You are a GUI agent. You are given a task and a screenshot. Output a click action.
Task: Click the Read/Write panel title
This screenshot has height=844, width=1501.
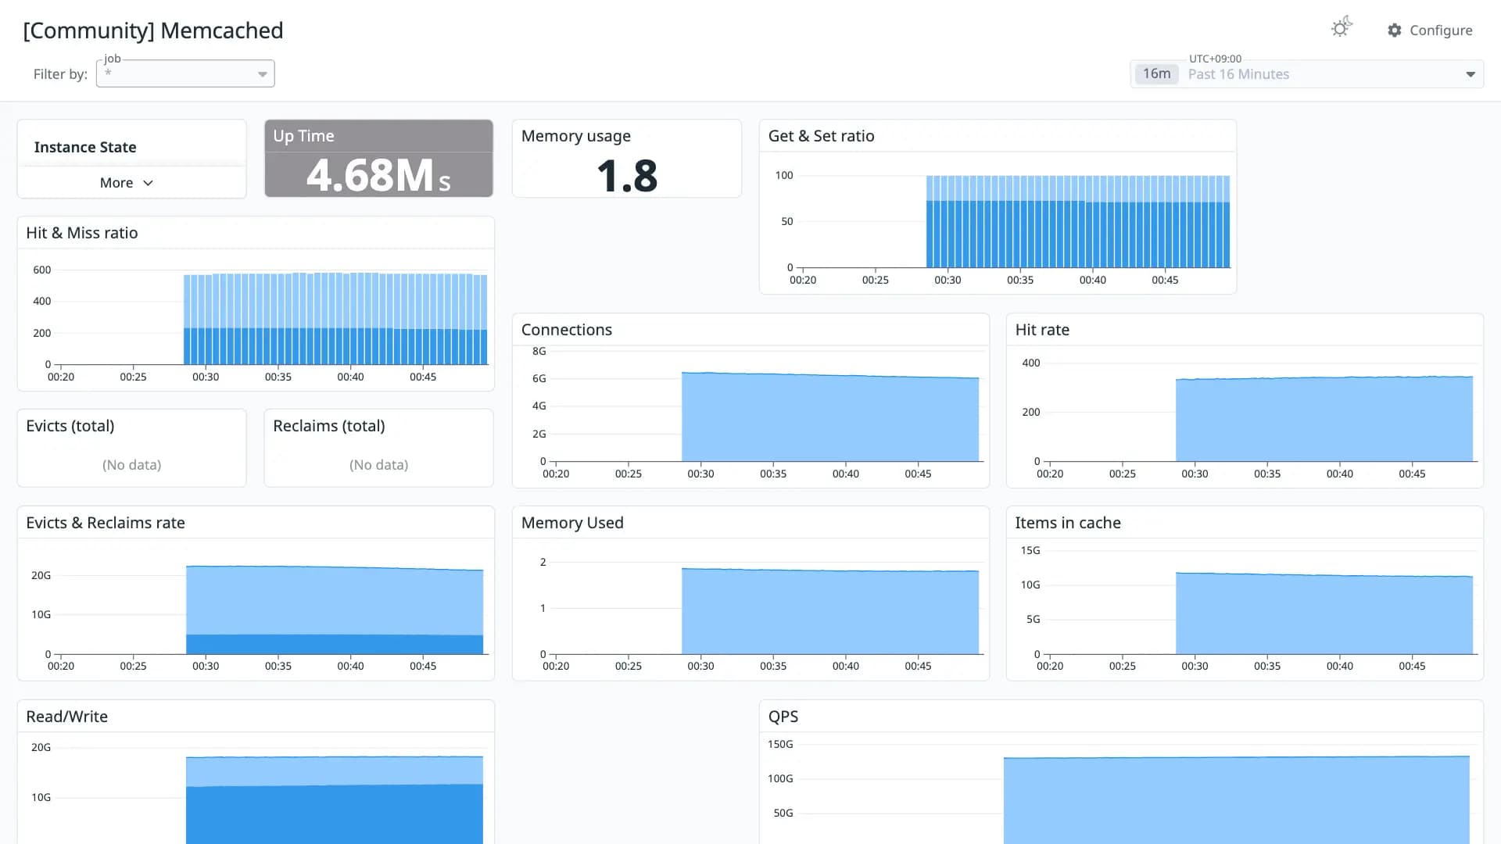click(x=67, y=717)
